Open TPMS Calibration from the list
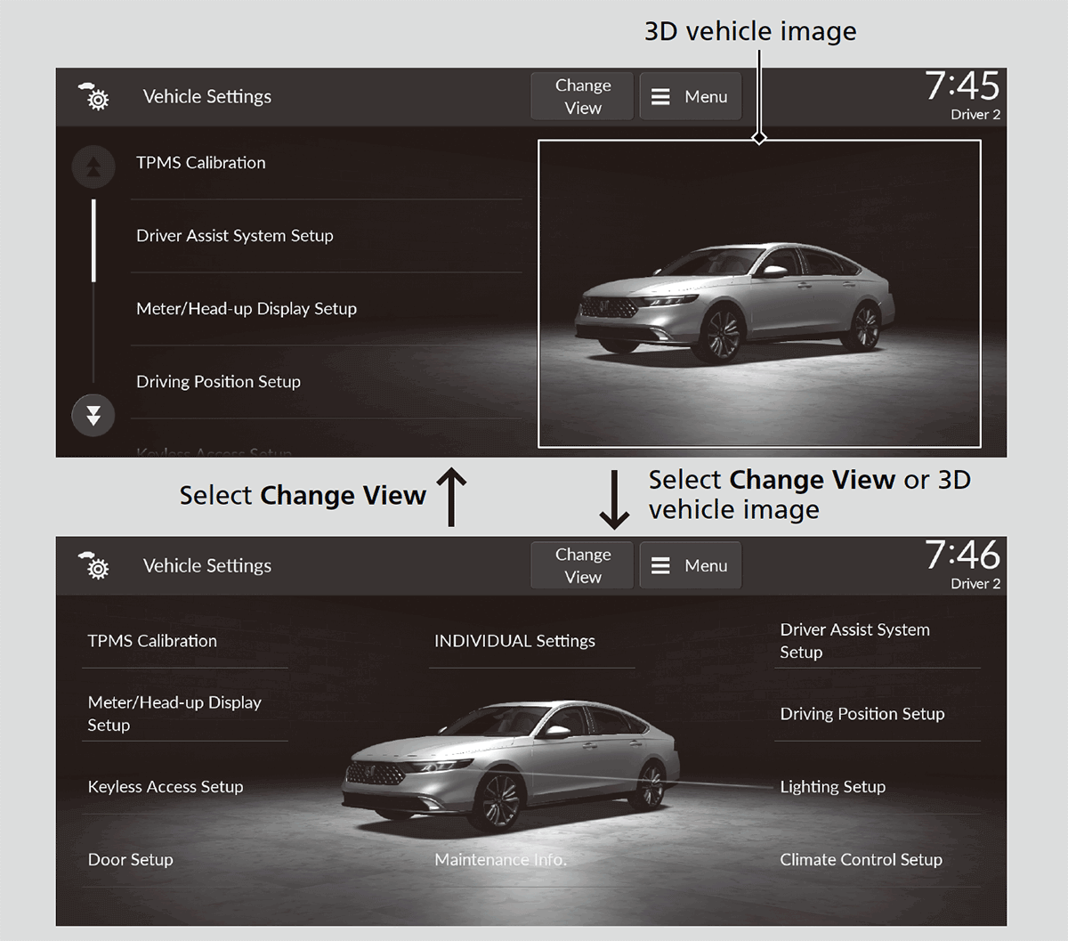Image resolution: width=1068 pixels, height=941 pixels. [200, 163]
